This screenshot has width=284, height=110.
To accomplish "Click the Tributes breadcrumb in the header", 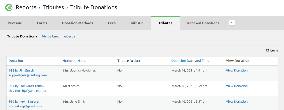I will point(53,7).
